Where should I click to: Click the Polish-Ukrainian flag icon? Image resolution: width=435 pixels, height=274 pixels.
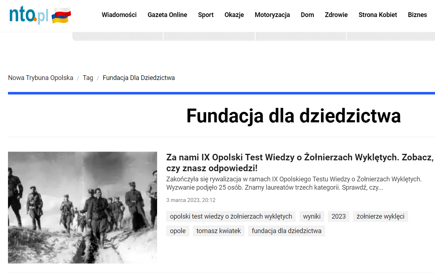(x=61, y=15)
